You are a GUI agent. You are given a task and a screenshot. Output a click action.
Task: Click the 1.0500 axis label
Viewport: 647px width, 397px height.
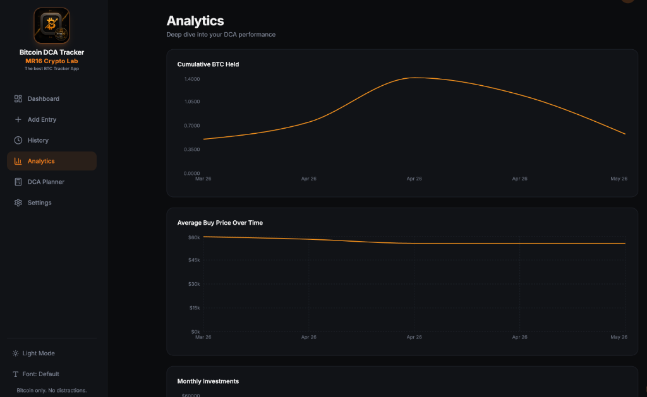(x=192, y=102)
